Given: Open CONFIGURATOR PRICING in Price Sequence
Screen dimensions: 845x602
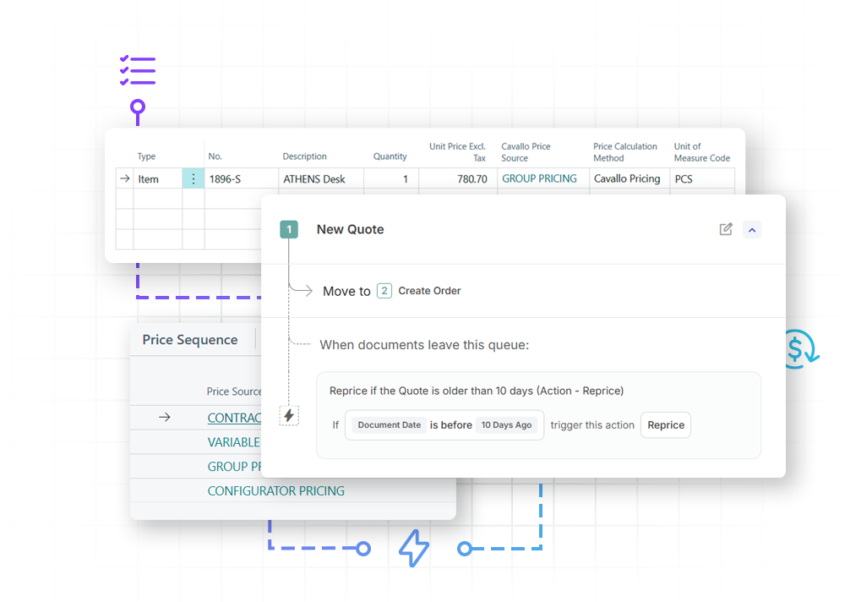Looking at the screenshot, I should [276, 491].
